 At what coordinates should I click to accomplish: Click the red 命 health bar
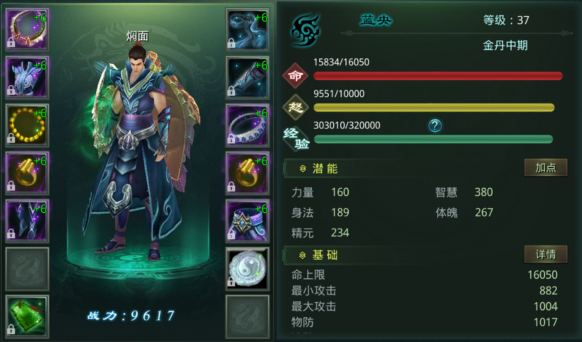tap(438, 76)
